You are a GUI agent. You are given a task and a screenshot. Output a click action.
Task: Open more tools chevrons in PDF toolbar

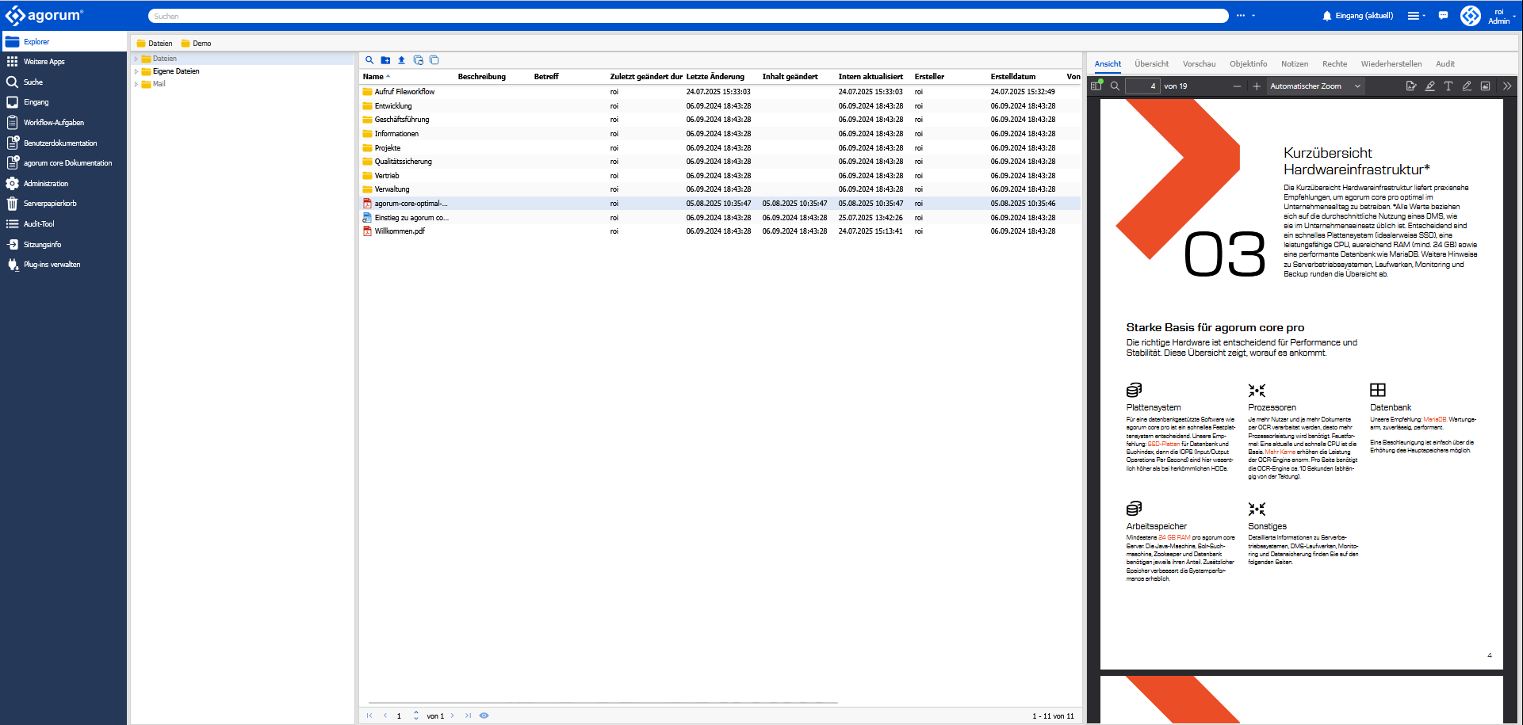tap(1507, 86)
